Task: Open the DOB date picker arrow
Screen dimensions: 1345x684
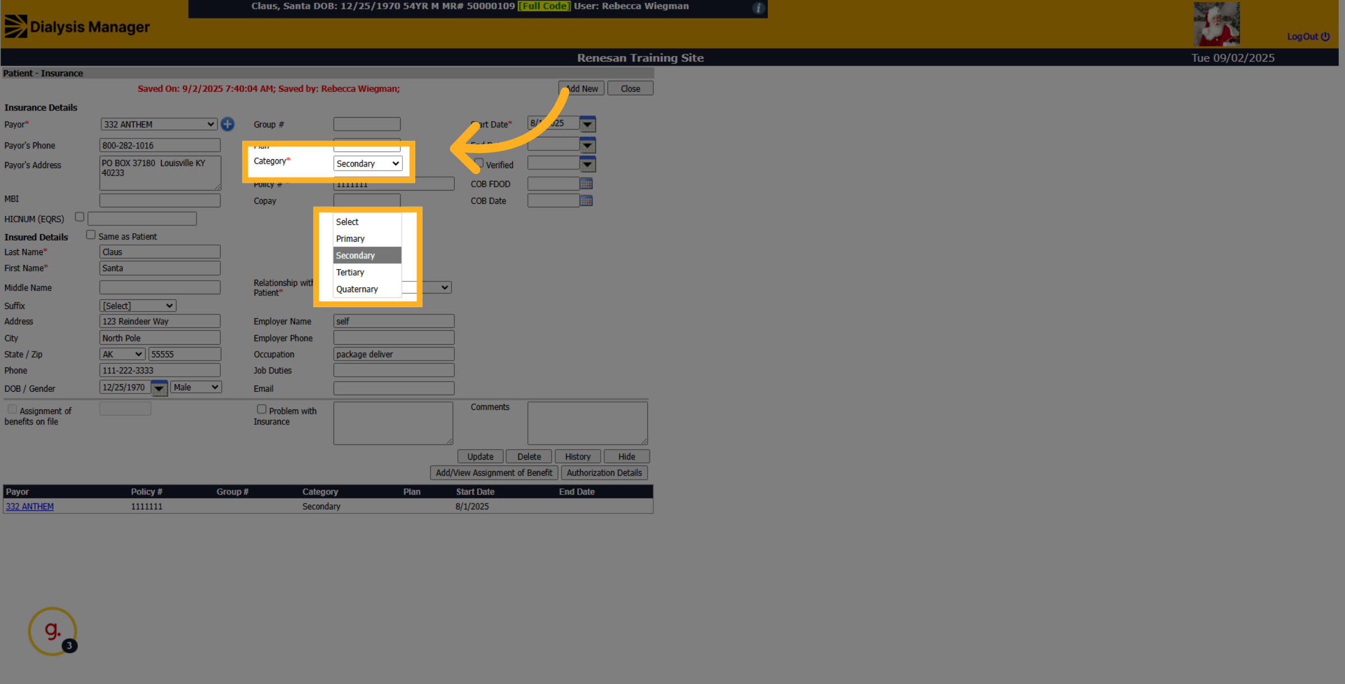Action: coord(159,388)
